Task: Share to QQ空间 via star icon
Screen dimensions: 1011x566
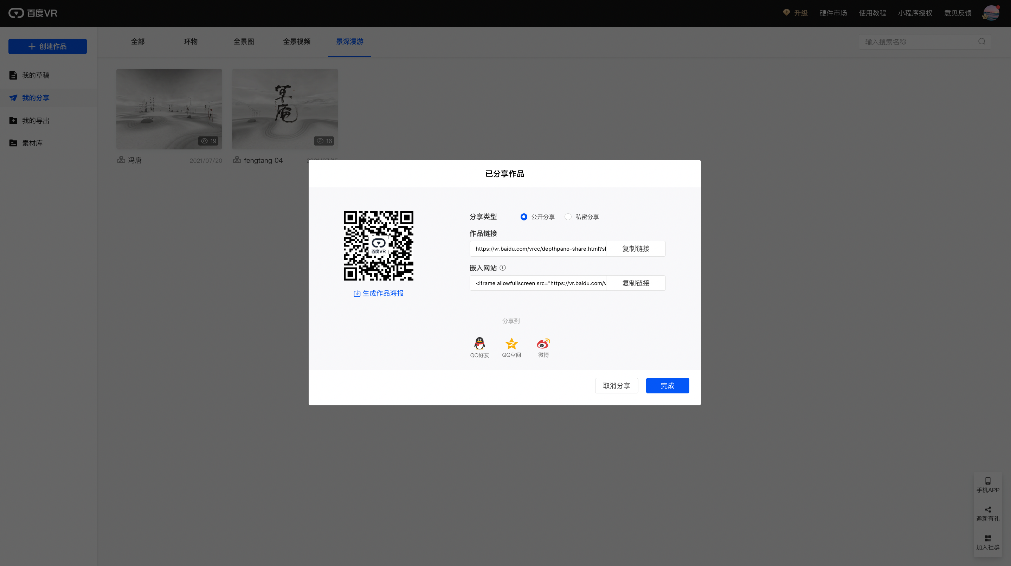Action: [511, 344]
